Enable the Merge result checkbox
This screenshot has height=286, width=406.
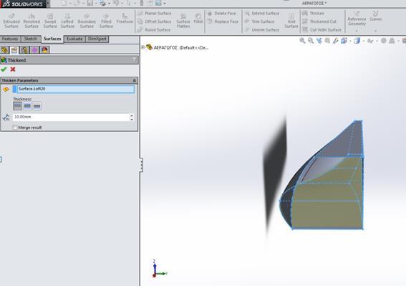point(15,128)
